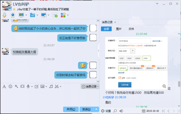Viewport: 181px width, 114px height.
Task: Open the send file folder icon
Action: coord(33,15)
